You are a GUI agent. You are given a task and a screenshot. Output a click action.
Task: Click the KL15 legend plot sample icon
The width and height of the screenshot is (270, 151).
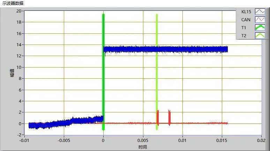coord(260,12)
